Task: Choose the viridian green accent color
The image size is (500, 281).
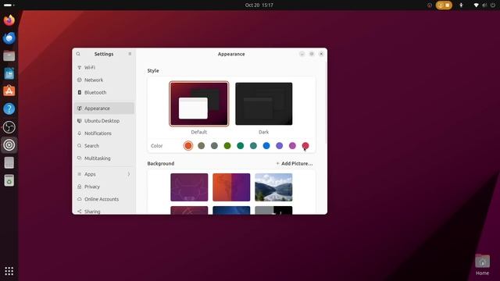Action: coord(241,146)
